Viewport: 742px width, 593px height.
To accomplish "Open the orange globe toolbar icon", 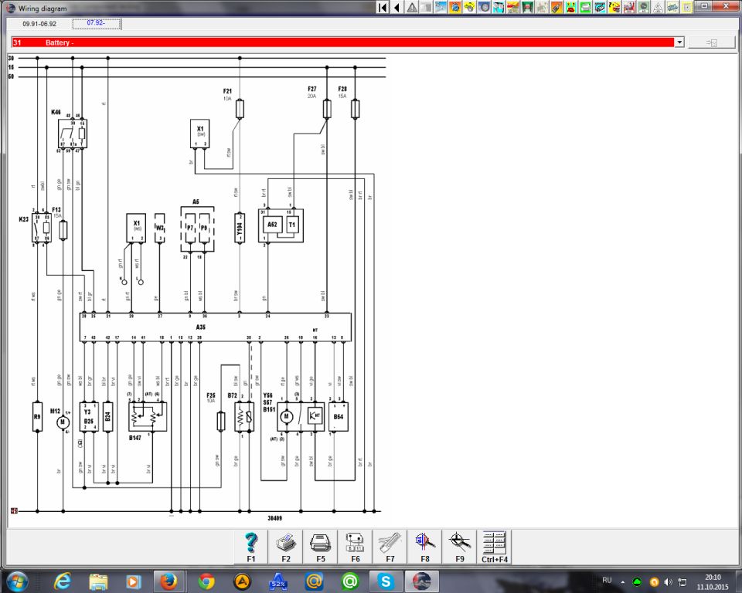I will tap(455, 7).
